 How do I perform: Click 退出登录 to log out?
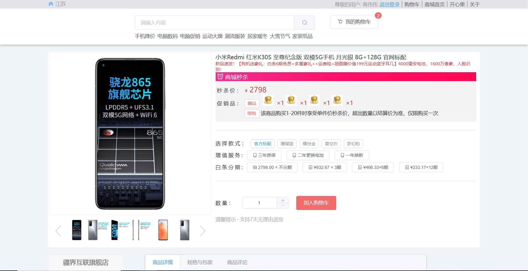tap(390, 4)
